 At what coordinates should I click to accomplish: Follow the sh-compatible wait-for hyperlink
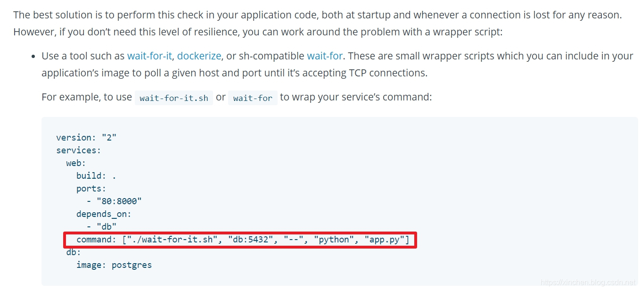pyautogui.click(x=325, y=56)
